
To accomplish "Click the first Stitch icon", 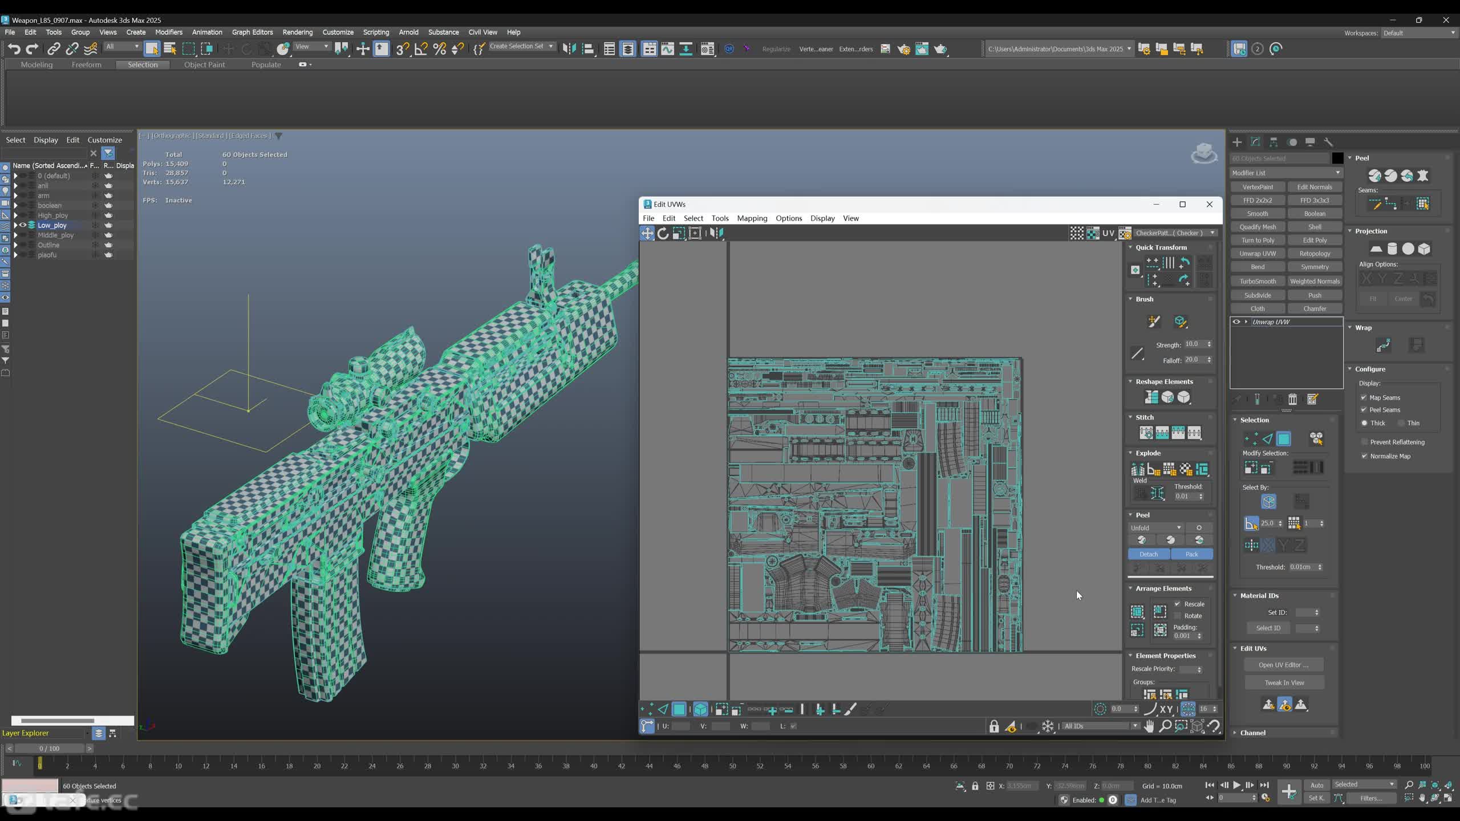I will tap(1146, 433).
